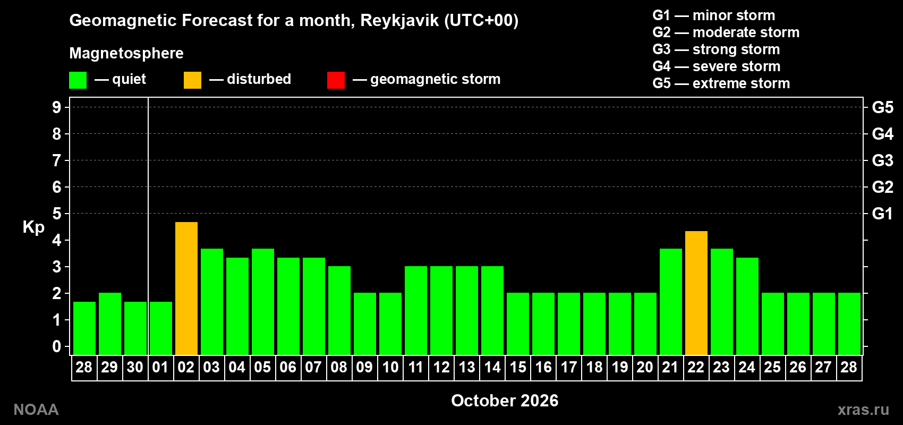
Task: Click the date label 29 on axis
Action: tap(109, 367)
